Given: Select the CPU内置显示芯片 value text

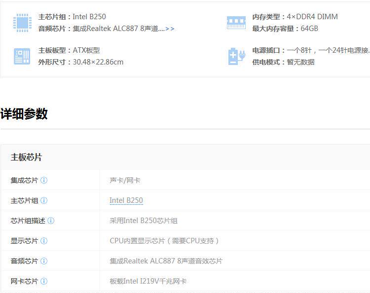Looking at the screenshot, I should point(164,241).
